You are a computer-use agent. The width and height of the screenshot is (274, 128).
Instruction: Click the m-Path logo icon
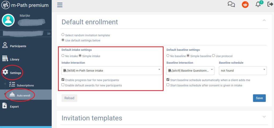(x=5, y=5)
